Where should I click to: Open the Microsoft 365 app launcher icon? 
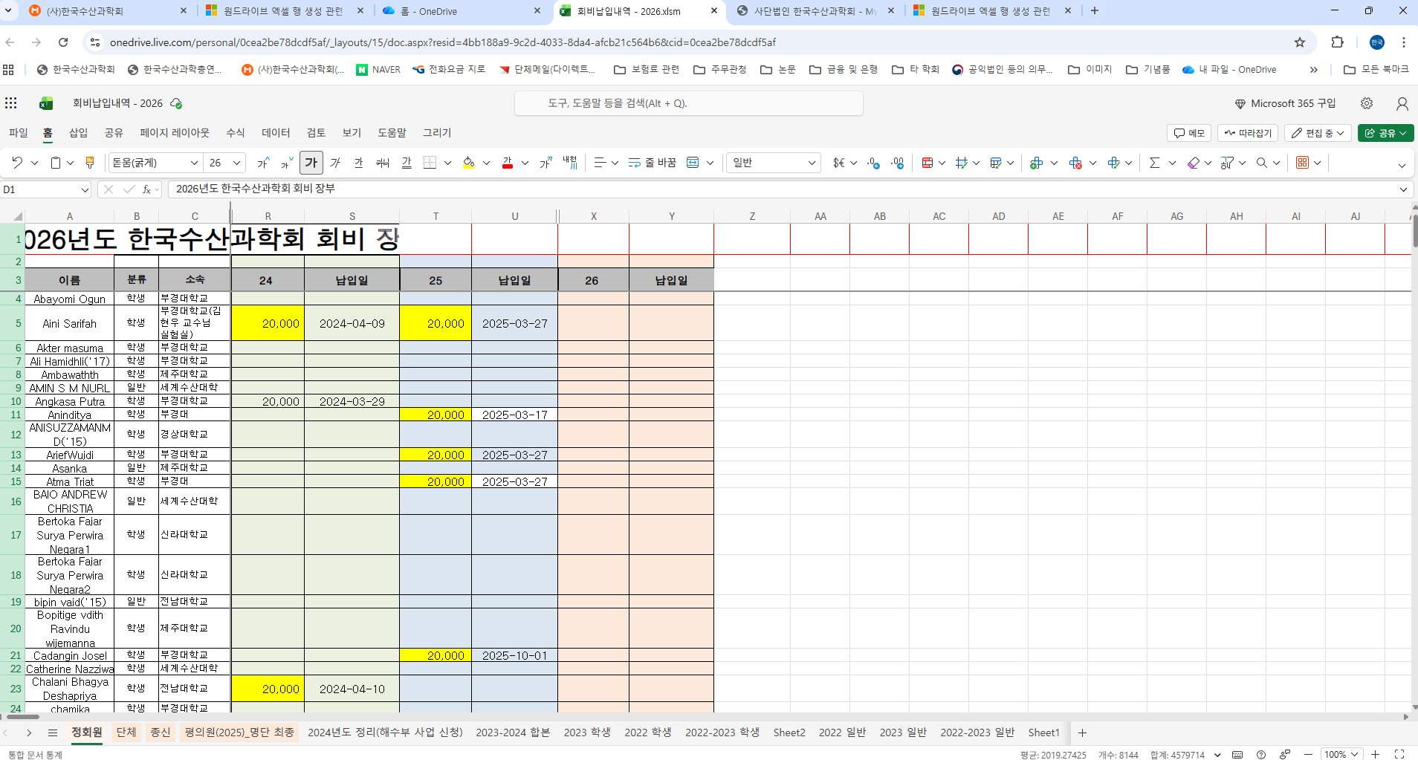(11, 103)
